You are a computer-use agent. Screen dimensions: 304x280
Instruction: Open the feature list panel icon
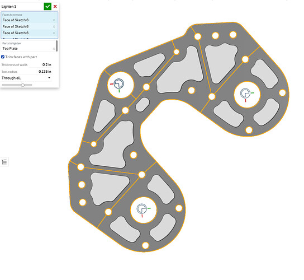pyautogui.click(x=4, y=162)
